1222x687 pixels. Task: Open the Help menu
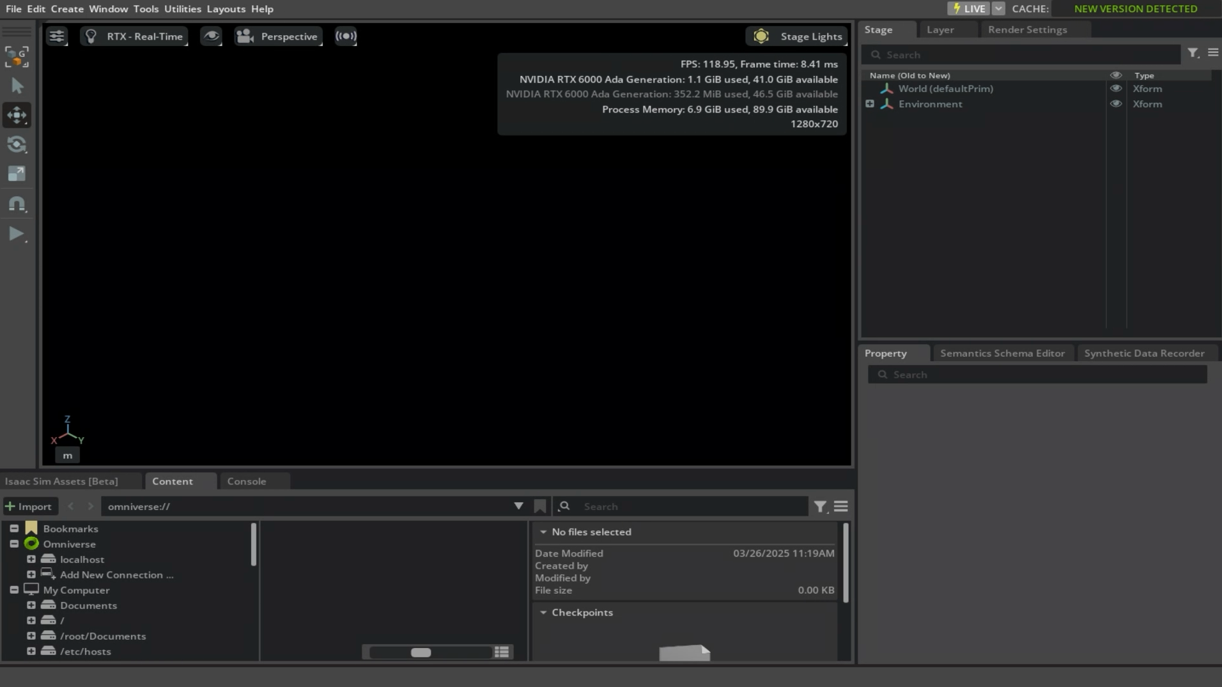point(262,9)
